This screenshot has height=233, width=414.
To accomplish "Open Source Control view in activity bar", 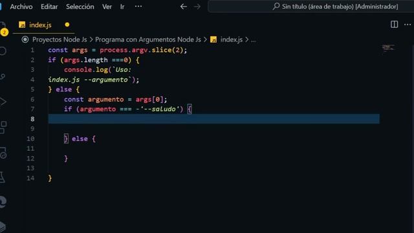I will pos(3,76).
